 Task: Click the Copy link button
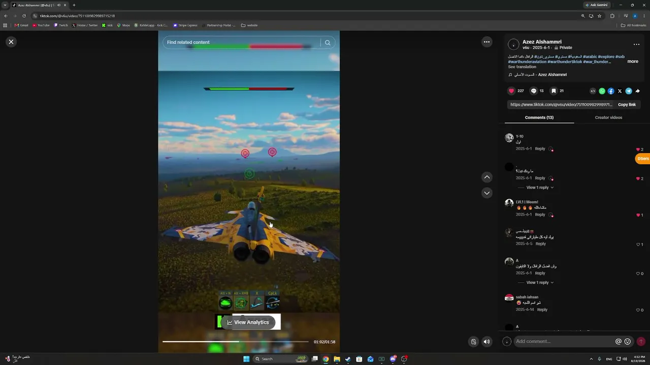627,104
